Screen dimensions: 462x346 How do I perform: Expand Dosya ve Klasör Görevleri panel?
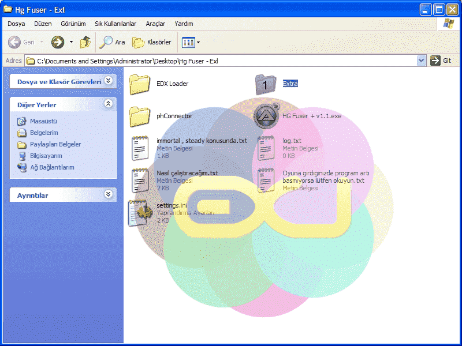(109, 81)
